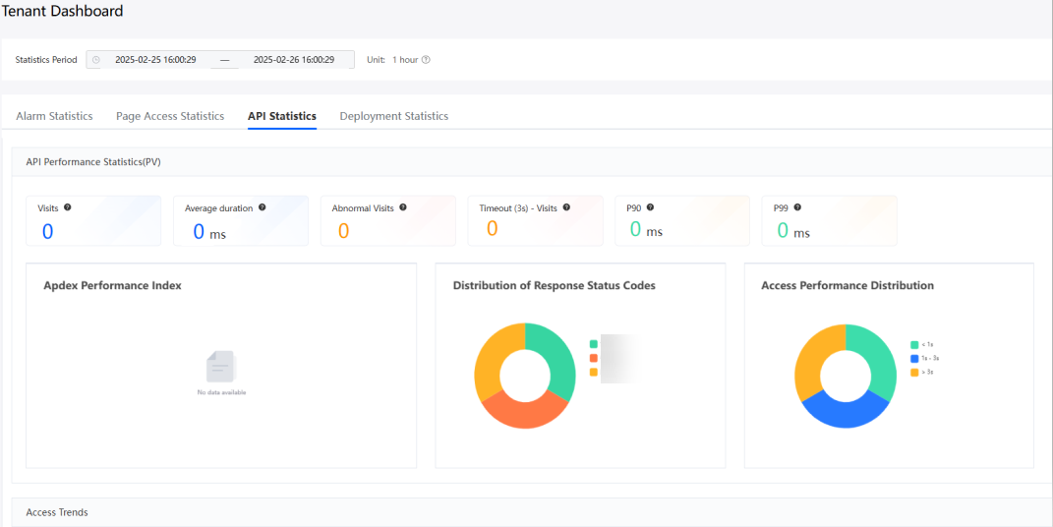Click the yellow legend swatch for Response Status Codes

[594, 372]
